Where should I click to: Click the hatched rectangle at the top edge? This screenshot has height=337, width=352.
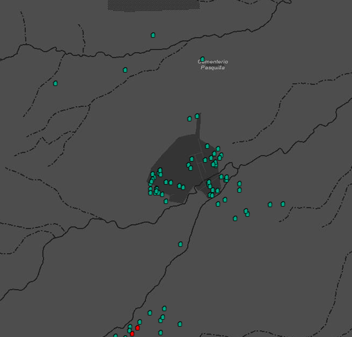point(154,5)
